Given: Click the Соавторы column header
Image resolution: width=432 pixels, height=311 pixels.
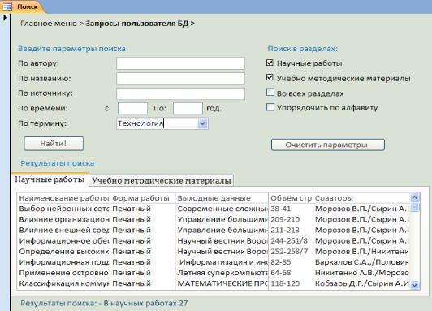Looking at the screenshot, I should coord(361,198).
